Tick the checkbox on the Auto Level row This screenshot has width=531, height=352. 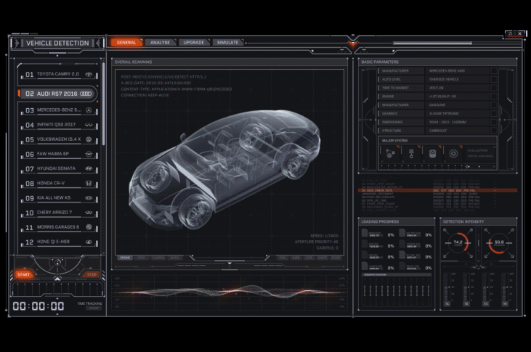[494, 79]
